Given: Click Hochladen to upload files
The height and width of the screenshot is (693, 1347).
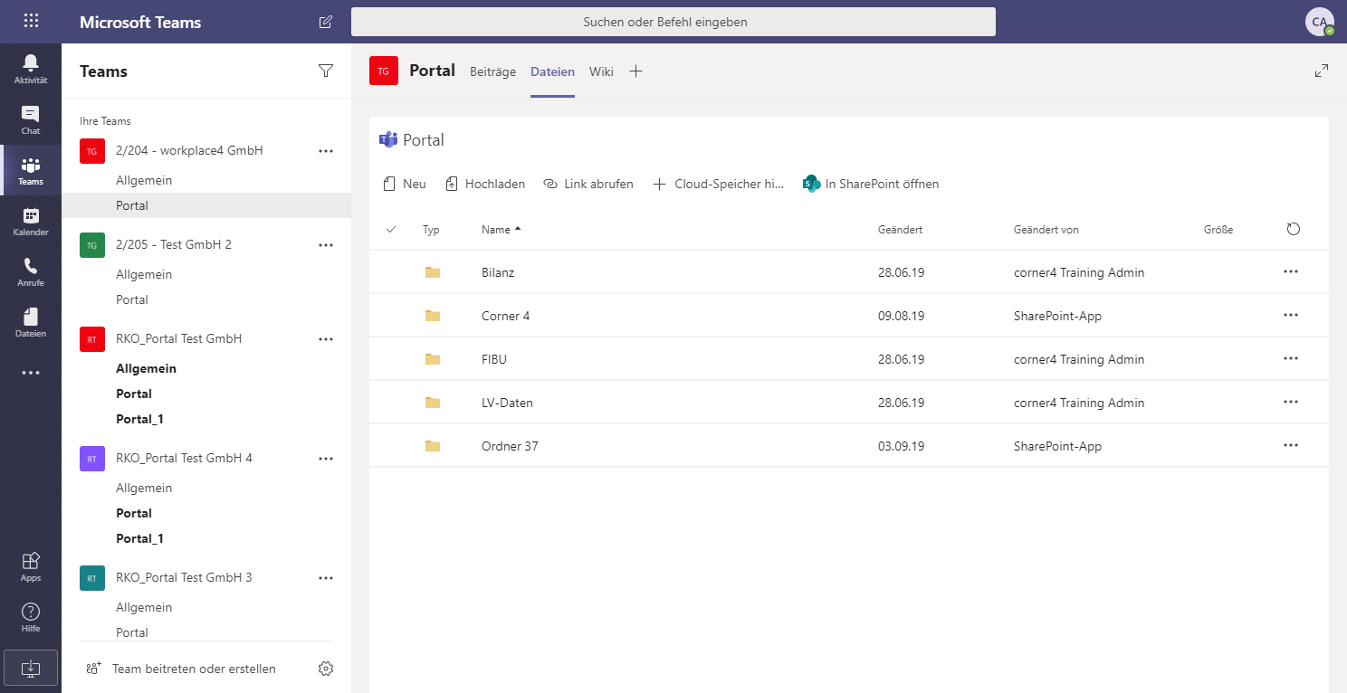Looking at the screenshot, I should 485,184.
